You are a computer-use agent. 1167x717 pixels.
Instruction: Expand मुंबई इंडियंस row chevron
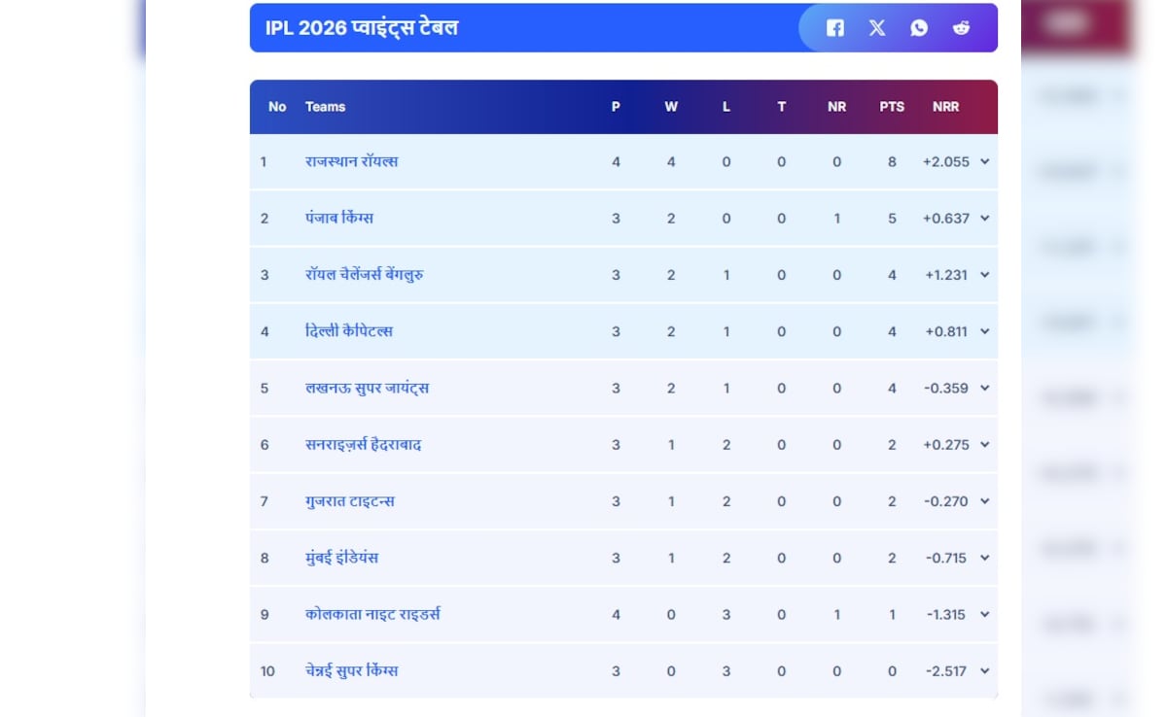tap(984, 558)
